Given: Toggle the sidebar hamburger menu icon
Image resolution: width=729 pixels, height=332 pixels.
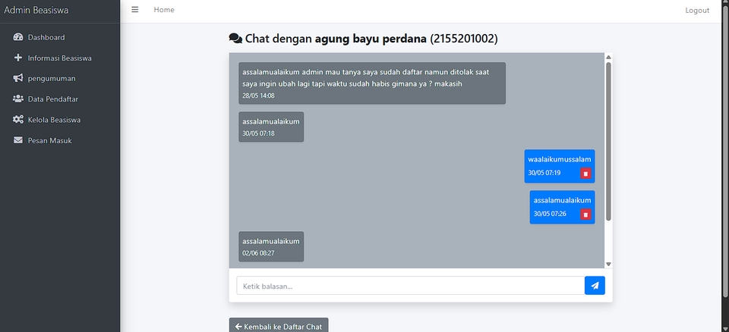Looking at the screenshot, I should coord(135,10).
